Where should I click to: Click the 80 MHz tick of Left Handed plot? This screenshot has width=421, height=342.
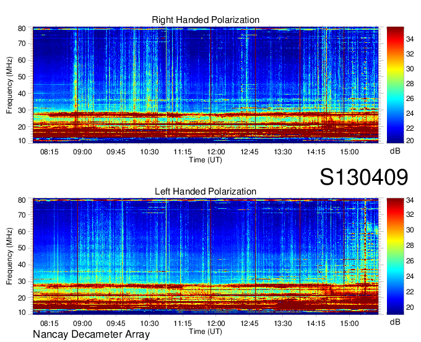22,200
